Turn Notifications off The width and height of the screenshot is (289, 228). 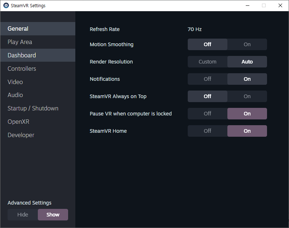coord(208,79)
